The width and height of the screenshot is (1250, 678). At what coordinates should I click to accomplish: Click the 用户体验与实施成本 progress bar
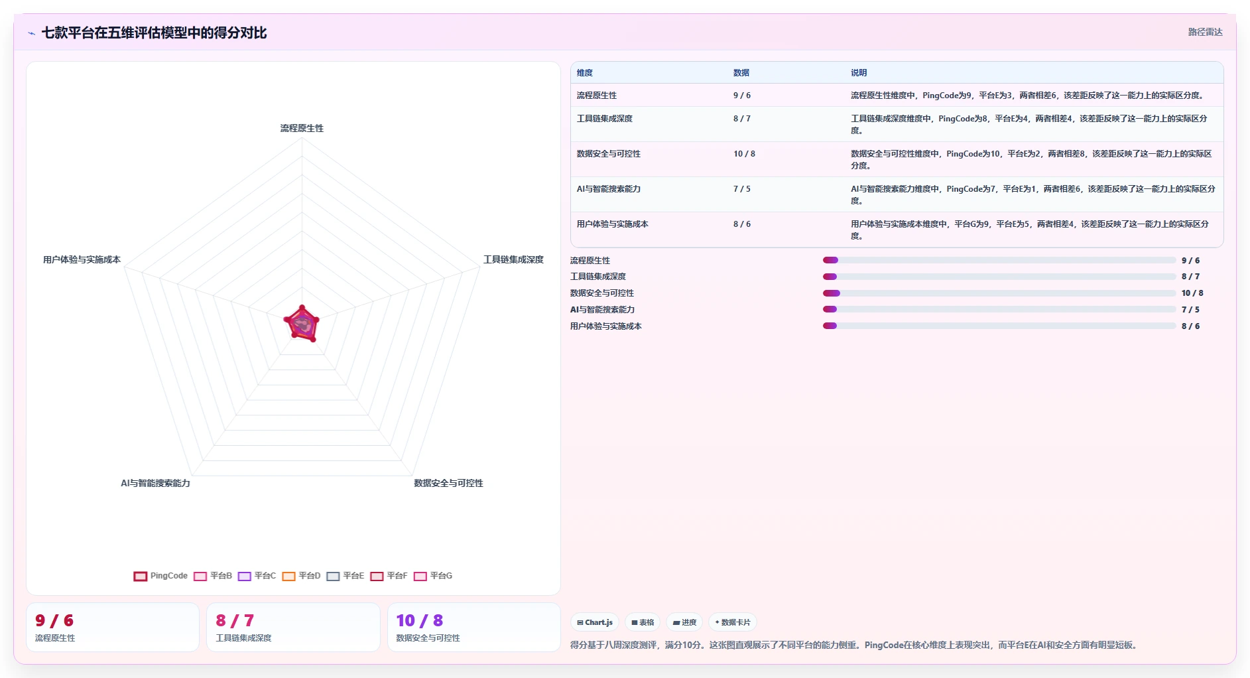[999, 326]
